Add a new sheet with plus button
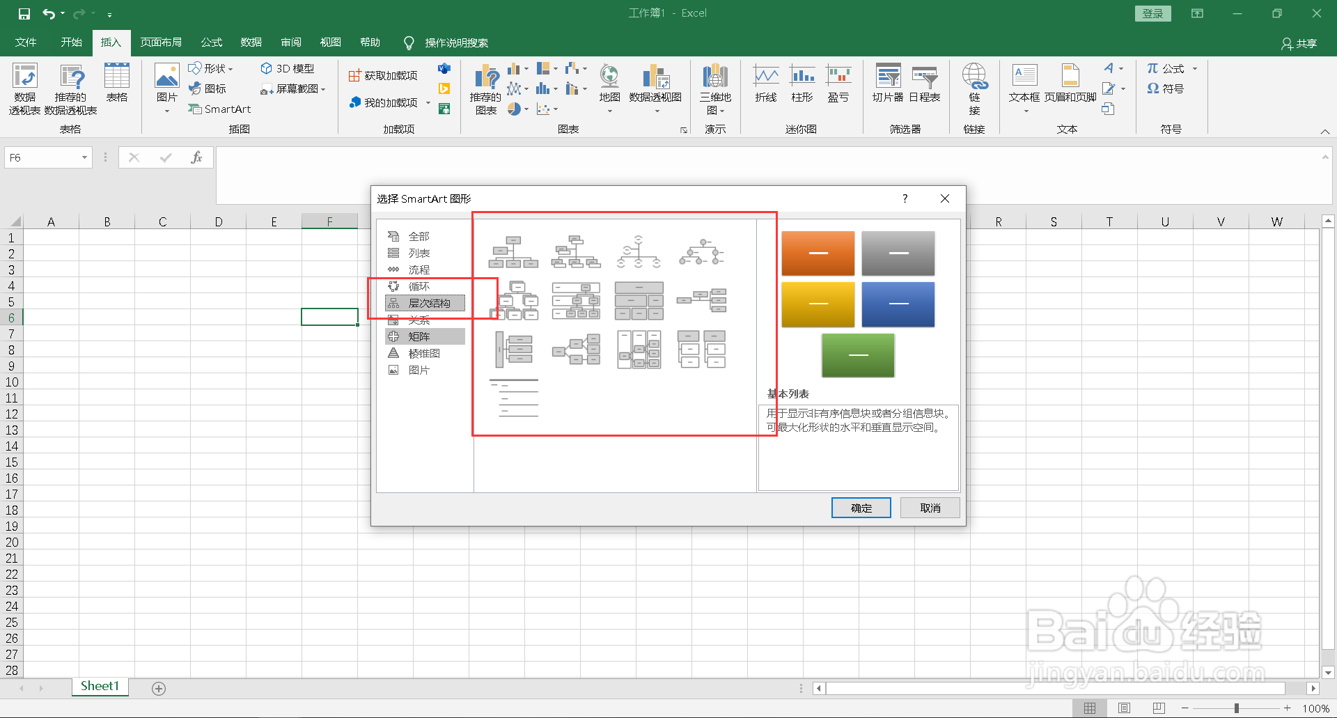The height and width of the screenshot is (718, 1337). pos(159,688)
